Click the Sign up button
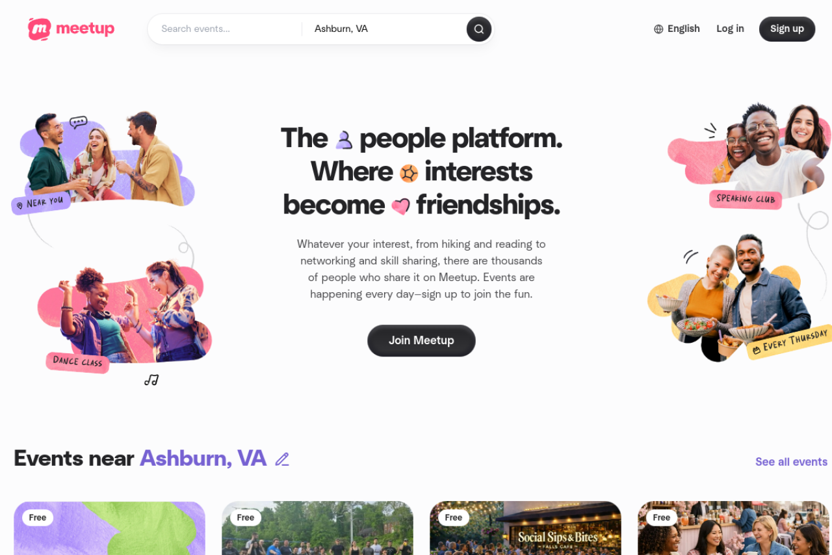Screen dimensions: 832x555 point(786,29)
